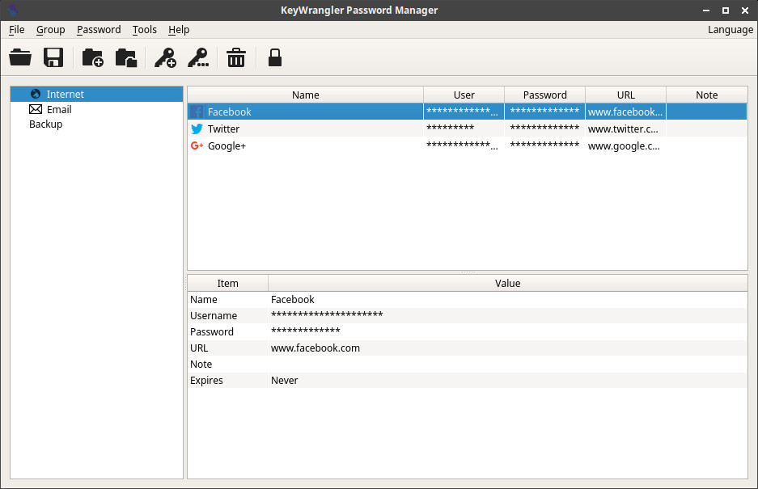Viewport: 758px width, 489px height.
Task: Select the Email group in the tree
Action: coord(97,109)
